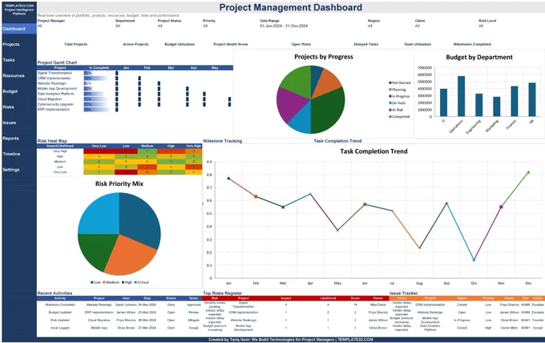Image resolution: width=545 pixels, height=343 pixels.
Task: Click the Budget by Department chart title
Action: [x=479, y=57]
